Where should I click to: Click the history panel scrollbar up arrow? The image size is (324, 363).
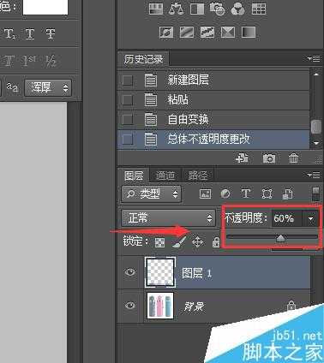[316, 74]
